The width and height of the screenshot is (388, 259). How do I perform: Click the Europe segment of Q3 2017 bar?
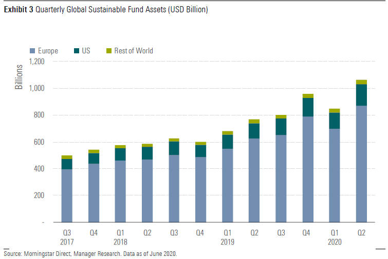pos(67,195)
